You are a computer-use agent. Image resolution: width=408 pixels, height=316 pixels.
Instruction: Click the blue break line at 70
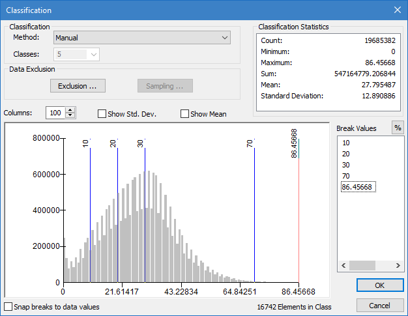tap(254, 215)
